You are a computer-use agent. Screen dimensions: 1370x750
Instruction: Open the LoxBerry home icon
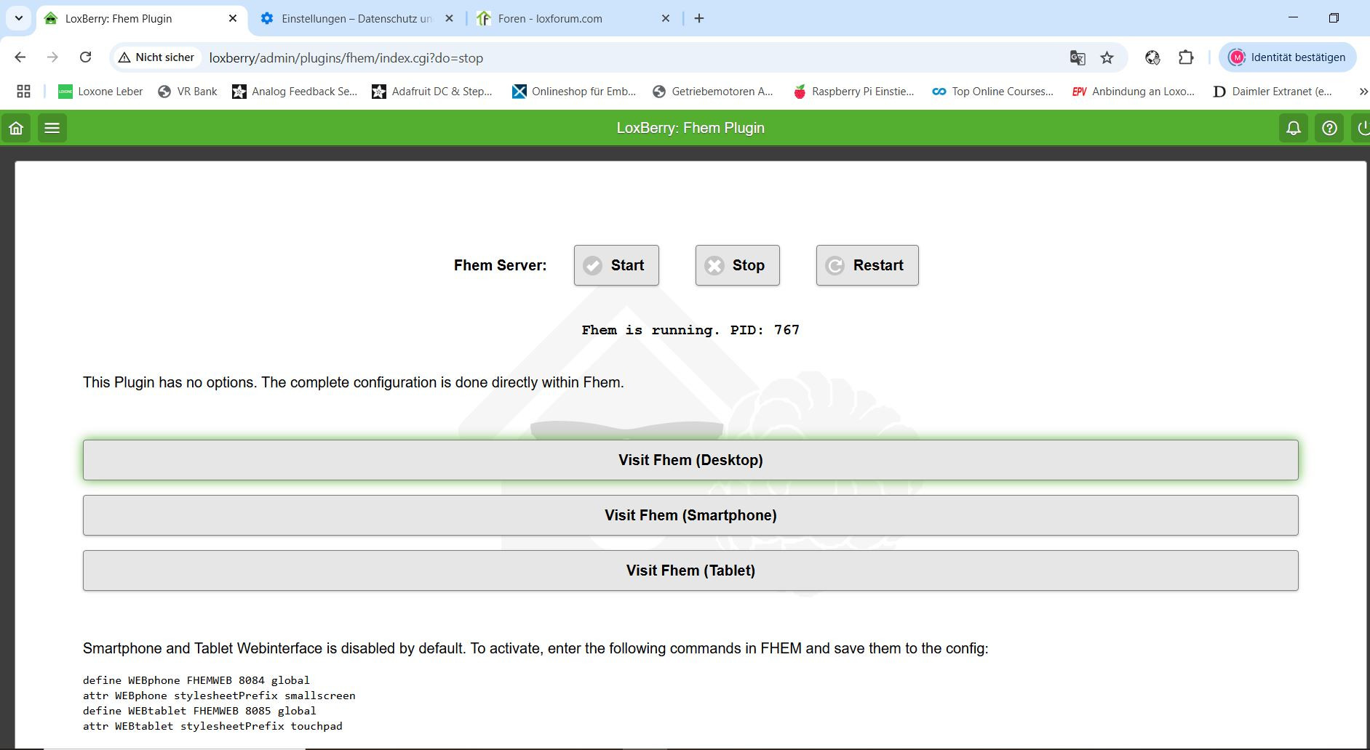tap(16, 128)
